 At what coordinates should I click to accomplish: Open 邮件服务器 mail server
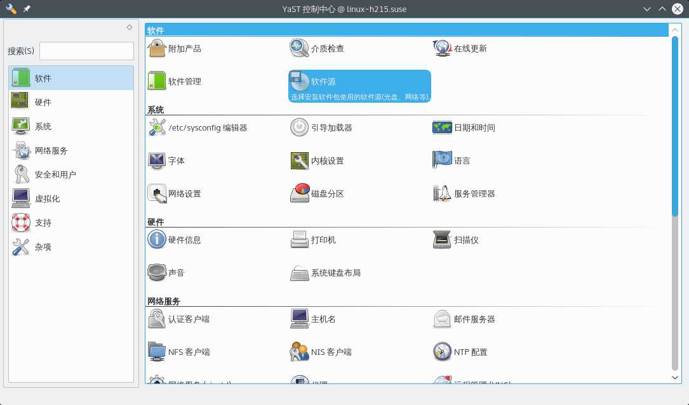(464, 319)
